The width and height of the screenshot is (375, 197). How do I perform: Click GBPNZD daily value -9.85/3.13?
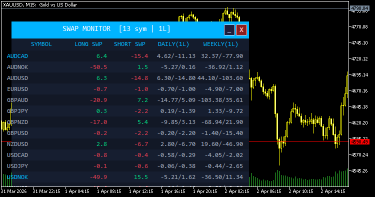coord(178,122)
